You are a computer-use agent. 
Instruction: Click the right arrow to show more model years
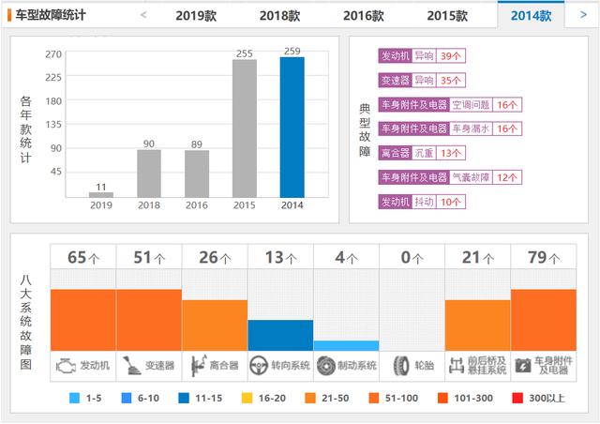pyautogui.click(x=583, y=15)
